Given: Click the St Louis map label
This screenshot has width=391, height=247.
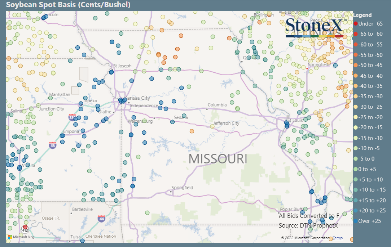Looking at the screenshot, I should [x=295, y=121].
